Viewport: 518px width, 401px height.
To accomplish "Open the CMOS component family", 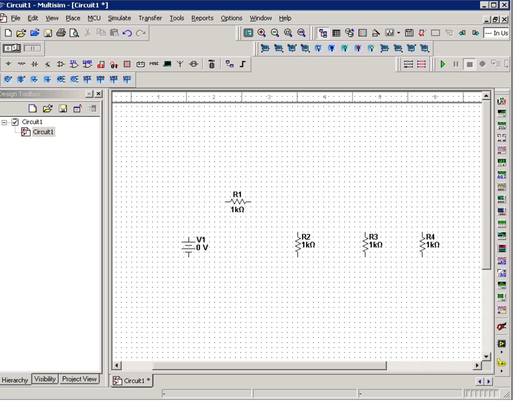I will click(87, 64).
